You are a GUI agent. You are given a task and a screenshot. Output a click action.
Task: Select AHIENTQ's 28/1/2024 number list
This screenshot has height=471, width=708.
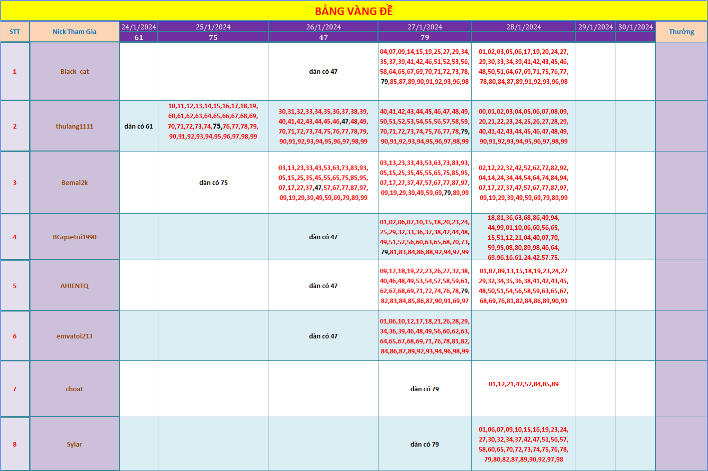pyautogui.click(x=523, y=286)
